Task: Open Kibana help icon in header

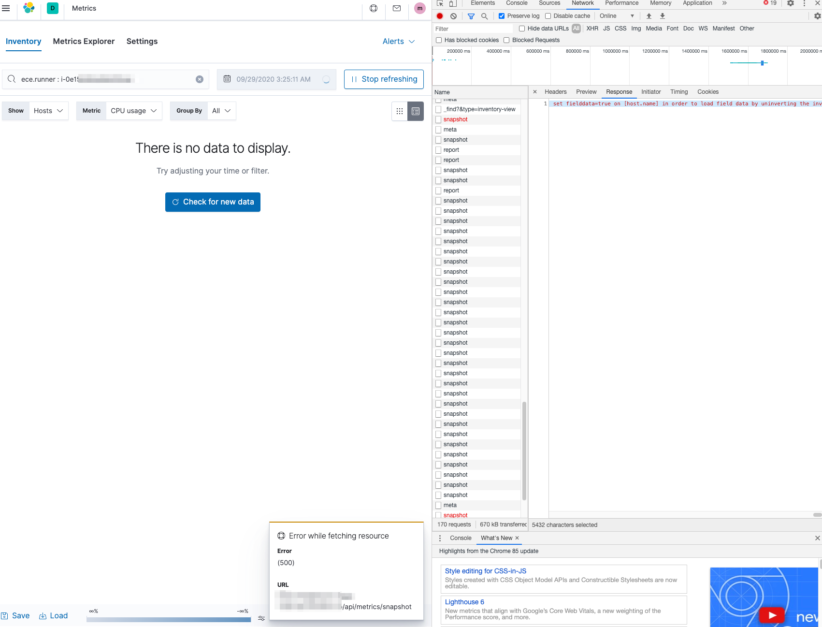Action: pyautogui.click(x=373, y=8)
